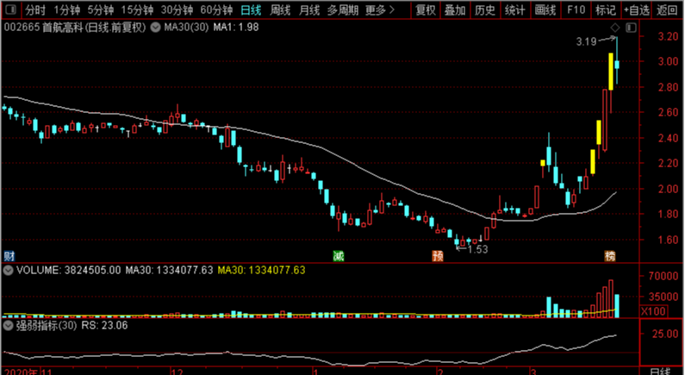Image resolution: width=685 pixels, height=375 pixels.
Task: Toggle the side info panel icon near the diamond
Action: (x=631, y=28)
